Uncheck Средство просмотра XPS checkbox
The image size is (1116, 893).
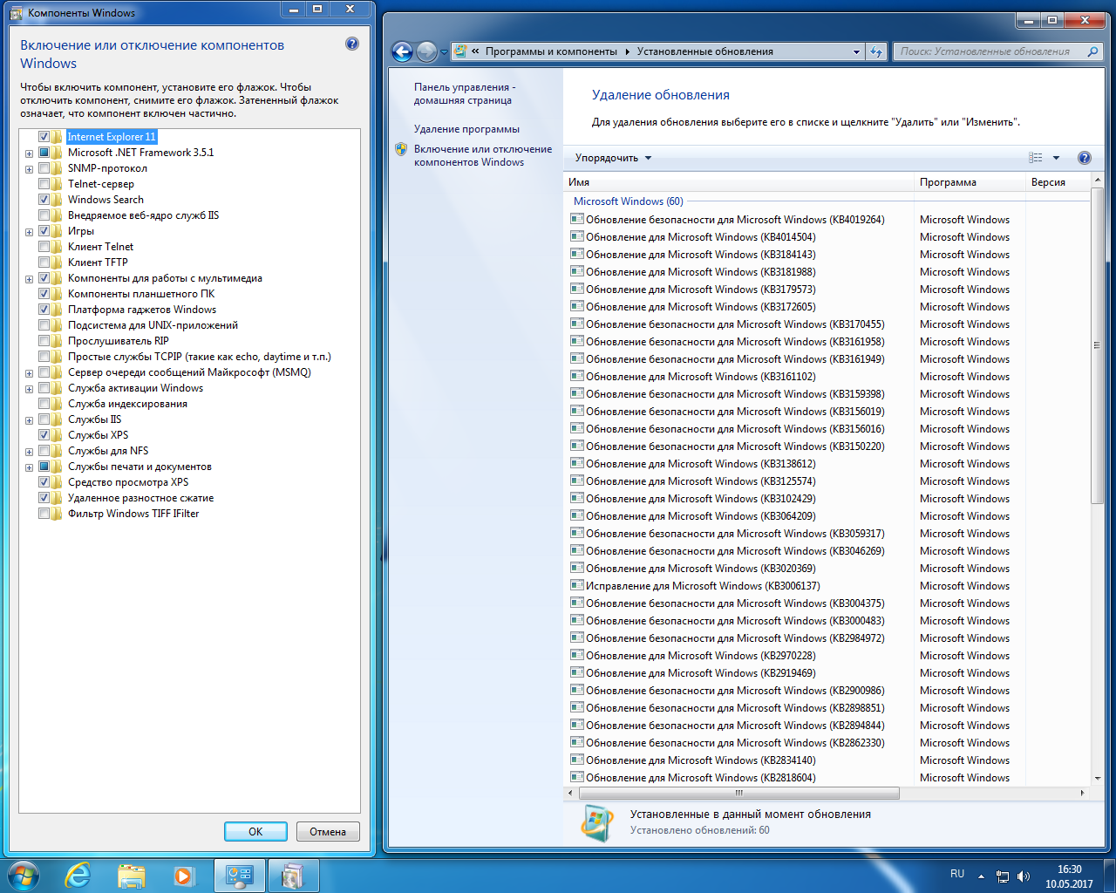[44, 482]
